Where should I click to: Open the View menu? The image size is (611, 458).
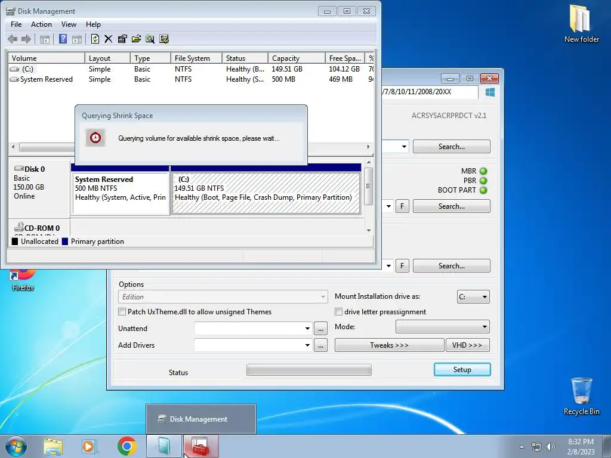point(69,24)
